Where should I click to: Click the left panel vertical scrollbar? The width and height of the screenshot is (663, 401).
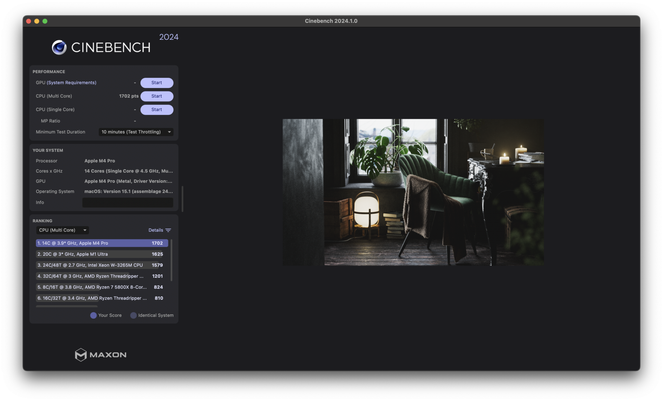(182, 199)
